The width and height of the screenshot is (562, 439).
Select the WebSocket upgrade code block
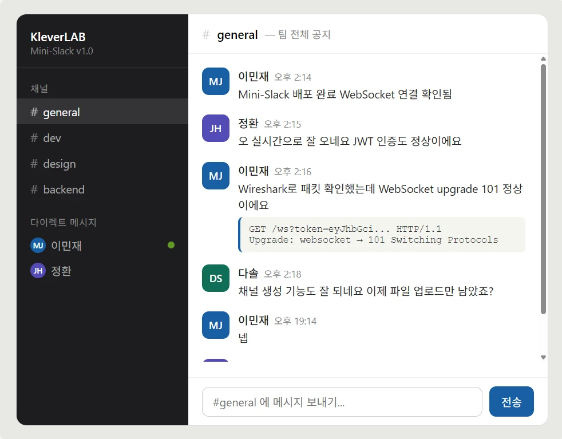point(381,234)
